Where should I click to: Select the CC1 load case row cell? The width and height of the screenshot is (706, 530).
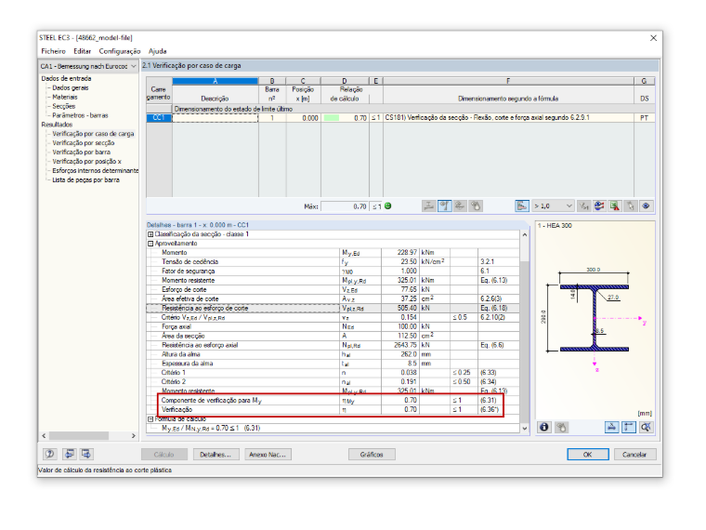point(159,118)
